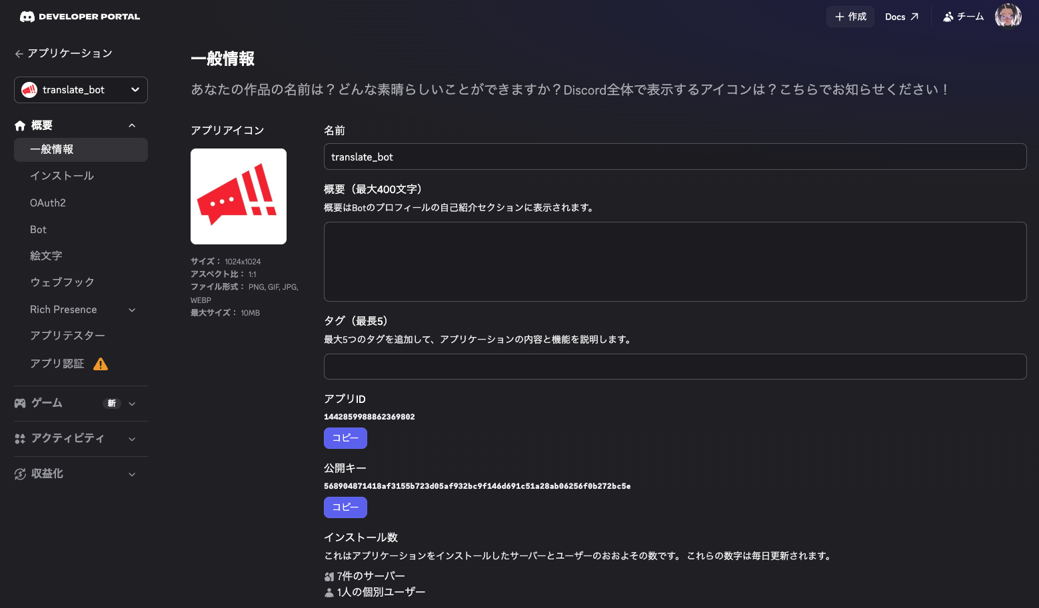This screenshot has height=608, width=1039.
Task: Click the Discord Developer Portal logo
Action: (80, 17)
